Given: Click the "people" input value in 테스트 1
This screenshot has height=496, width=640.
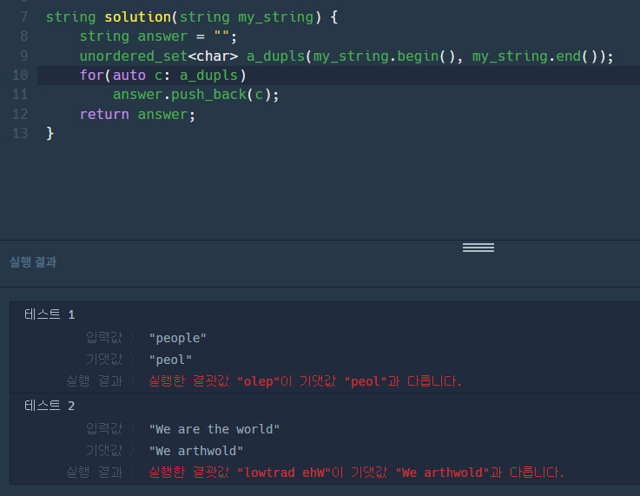Looking at the screenshot, I should pos(178,338).
